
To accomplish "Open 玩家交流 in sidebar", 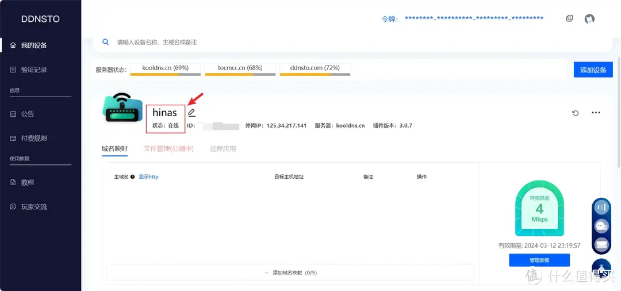I will pos(34,207).
